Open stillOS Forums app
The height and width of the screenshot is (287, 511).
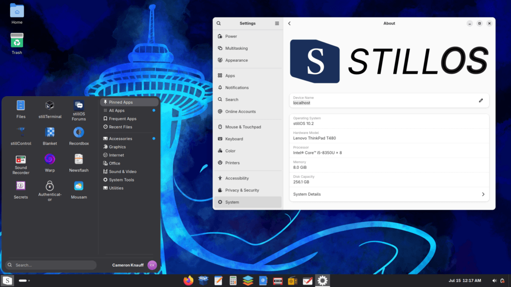click(78, 110)
